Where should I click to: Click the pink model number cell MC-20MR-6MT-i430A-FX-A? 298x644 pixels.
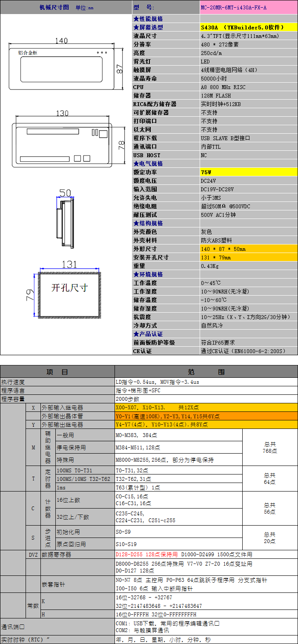pyautogui.click(x=249, y=7)
